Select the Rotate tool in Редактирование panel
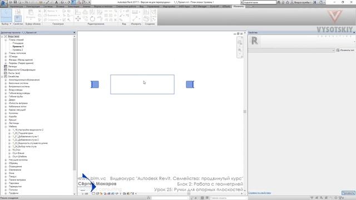Image resolution: width=356 pixels, height=200 pixels. coord(92,18)
